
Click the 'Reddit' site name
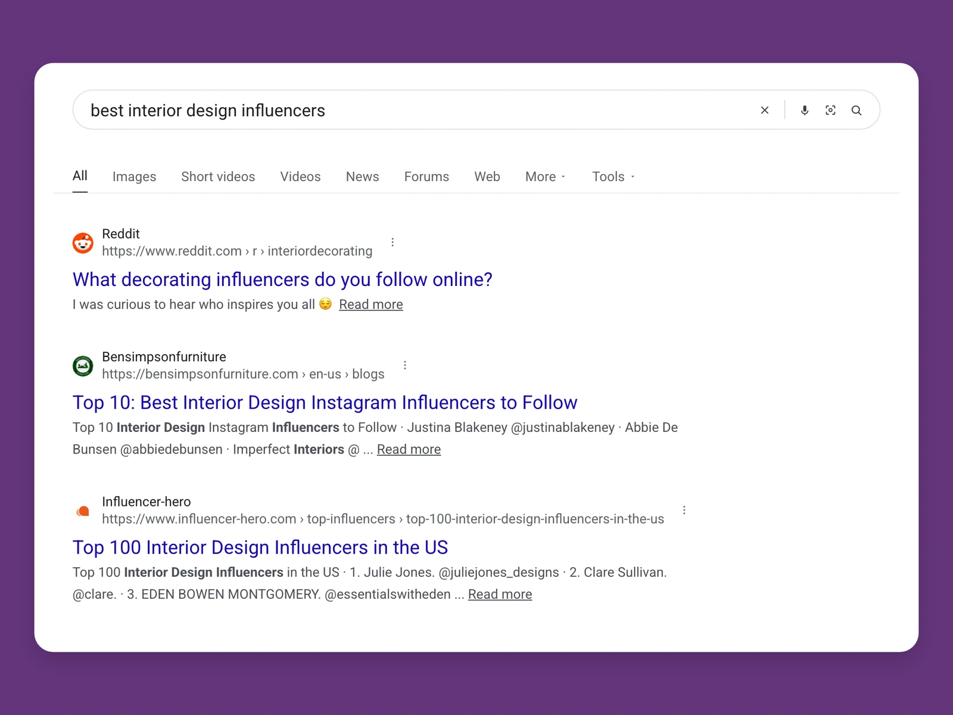pos(121,234)
